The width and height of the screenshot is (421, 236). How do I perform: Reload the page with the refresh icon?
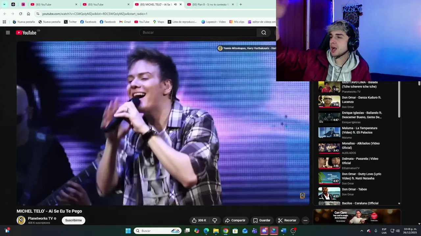click(21, 14)
